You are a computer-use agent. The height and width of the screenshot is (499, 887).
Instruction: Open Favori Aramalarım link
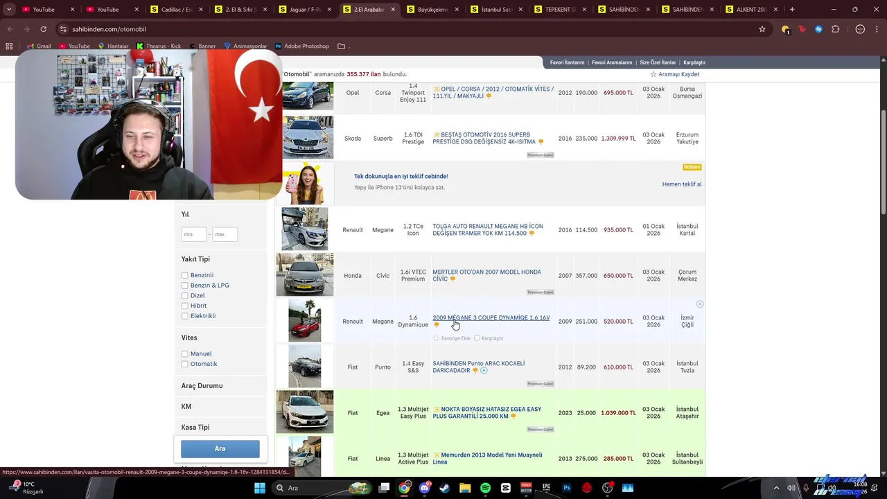click(x=612, y=62)
